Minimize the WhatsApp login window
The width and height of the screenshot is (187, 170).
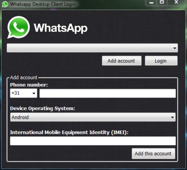(151, 2)
